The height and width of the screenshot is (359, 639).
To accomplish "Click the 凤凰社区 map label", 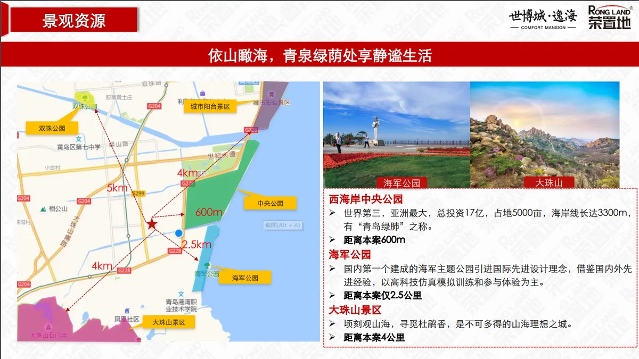I will [127, 319].
